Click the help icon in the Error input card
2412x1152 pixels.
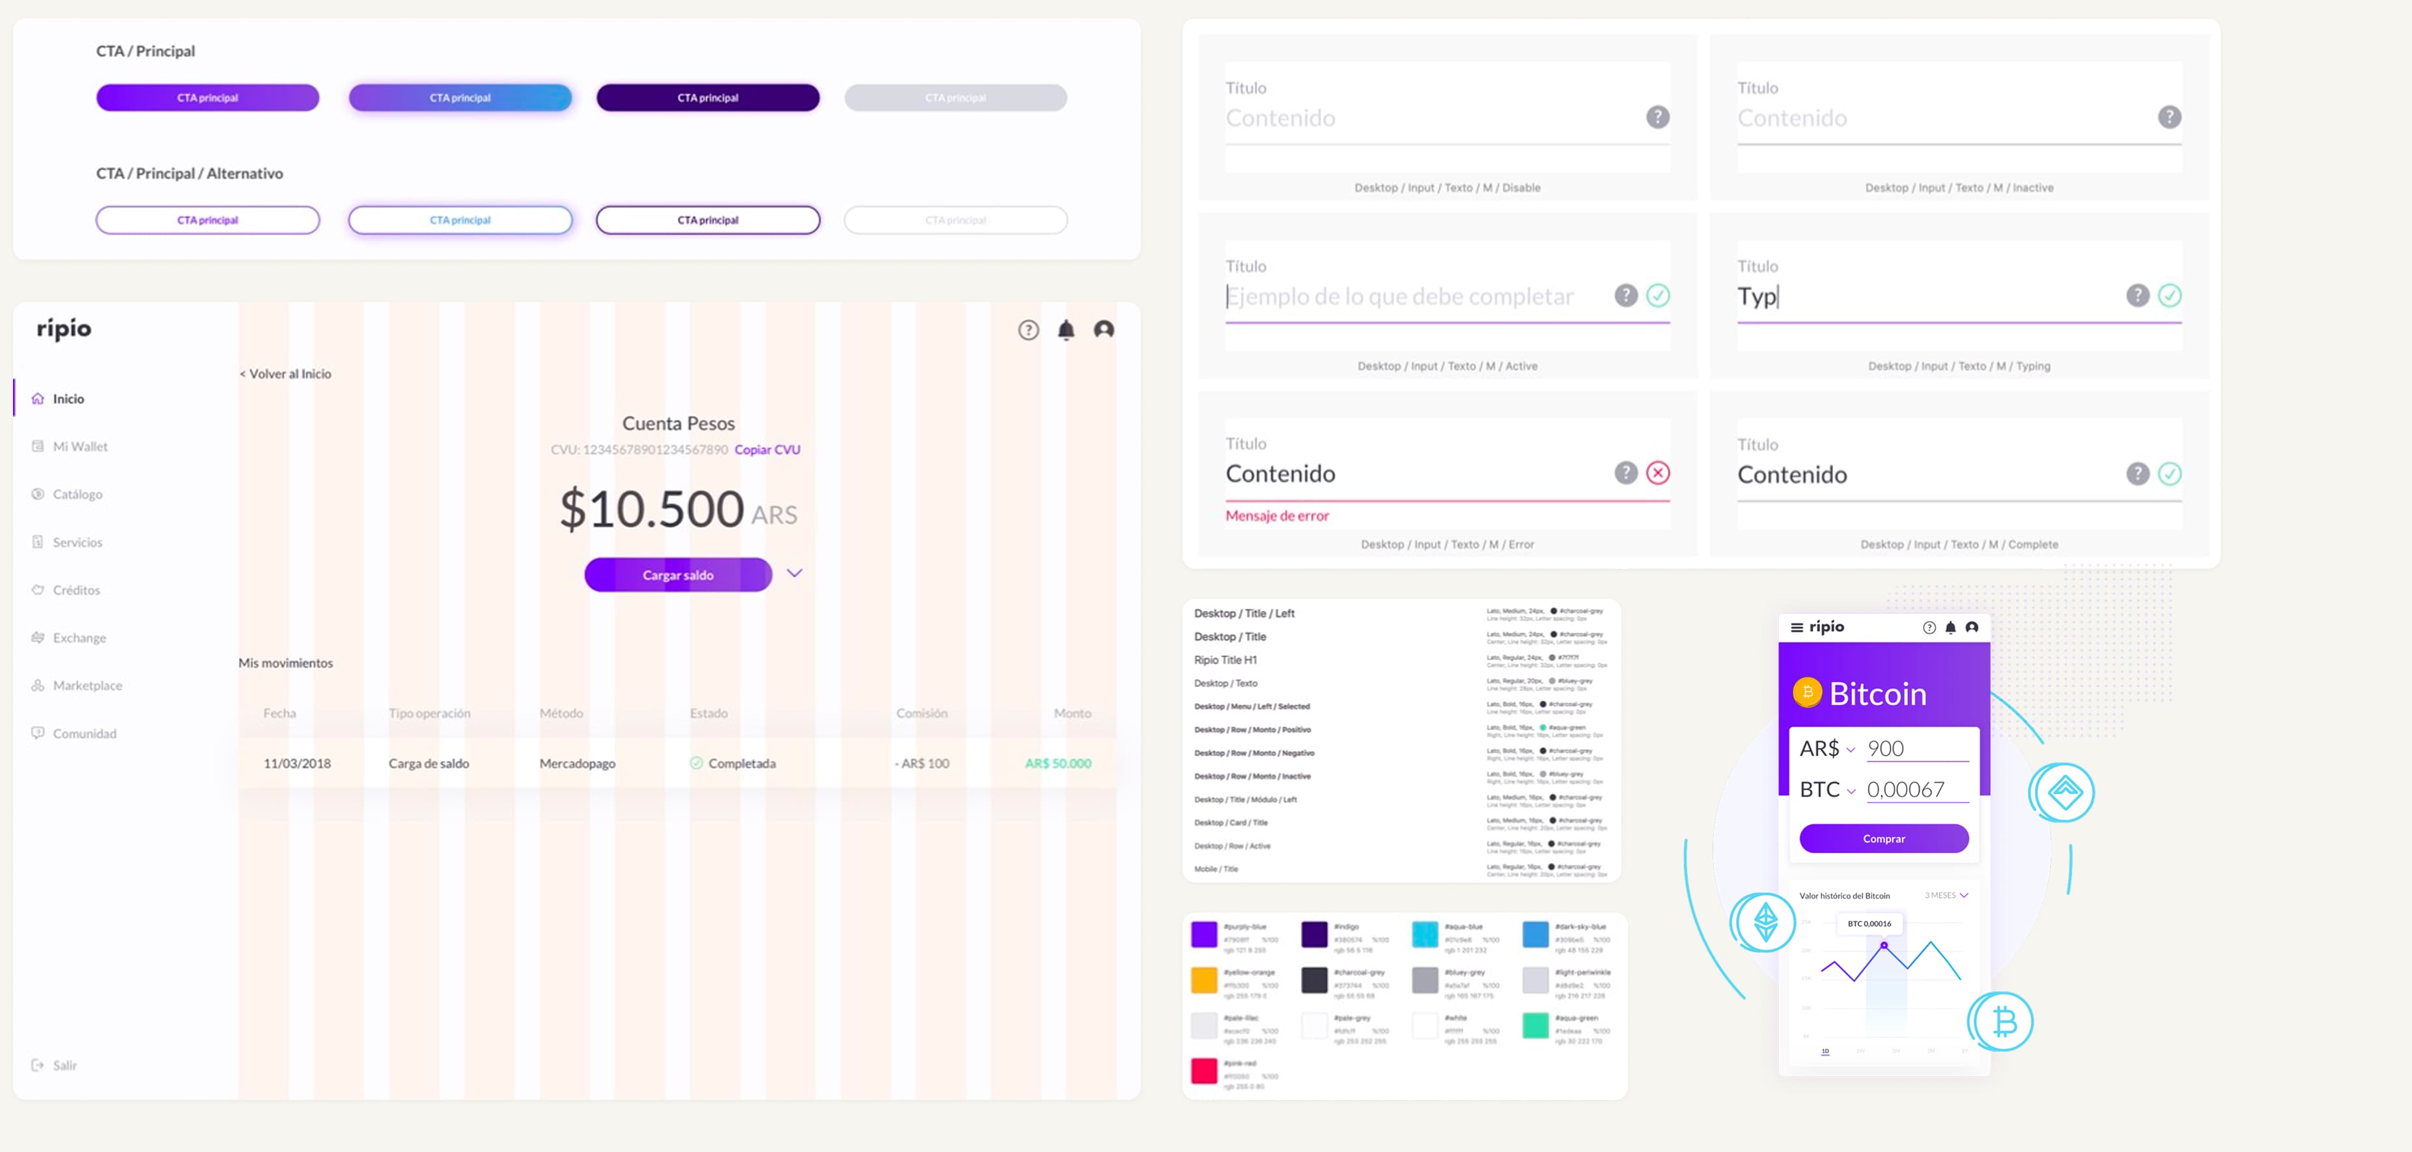(1625, 473)
